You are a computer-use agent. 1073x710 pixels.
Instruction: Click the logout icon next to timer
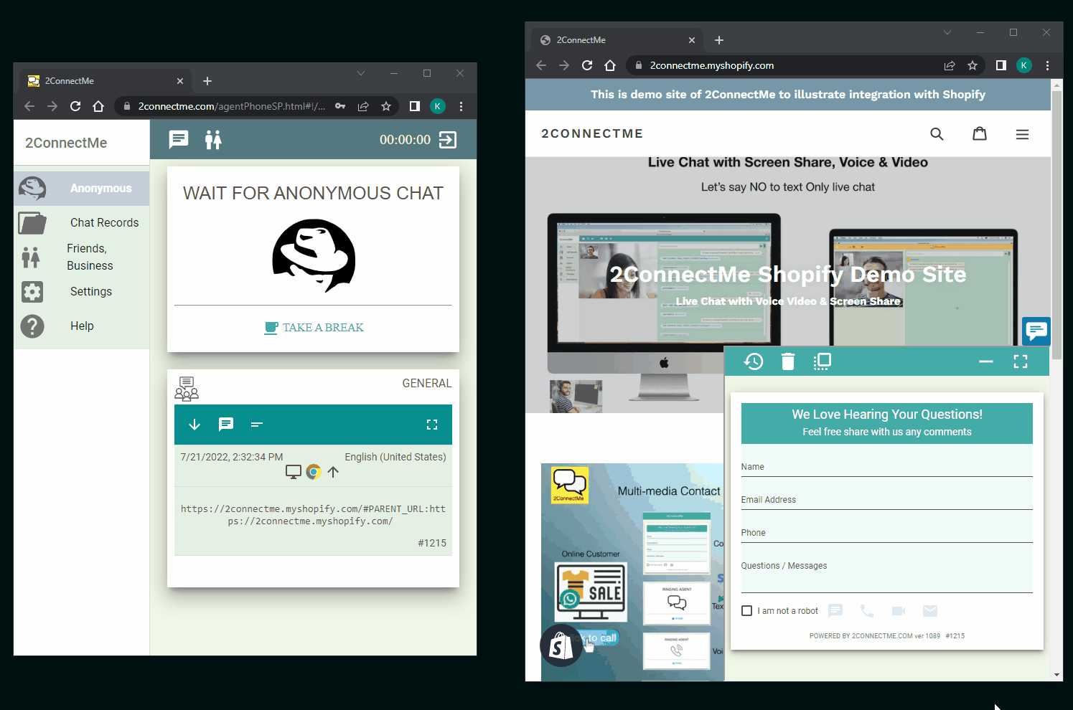[448, 140]
